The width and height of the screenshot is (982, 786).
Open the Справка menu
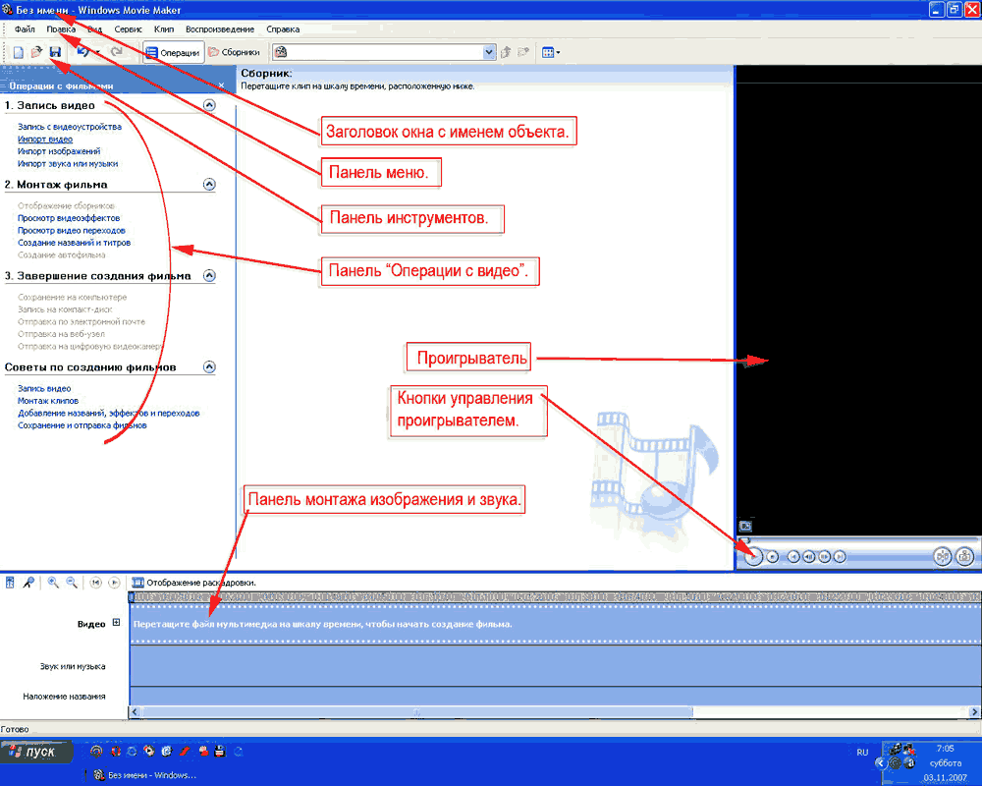(283, 29)
